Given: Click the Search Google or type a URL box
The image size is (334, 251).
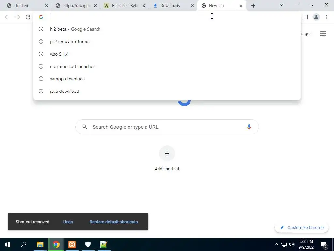Looking at the screenshot, I should pyautogui.click(x=167, y=127).
